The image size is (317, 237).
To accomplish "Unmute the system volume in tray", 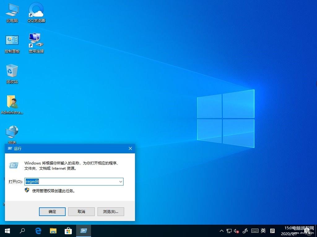I will coord(236,231).
